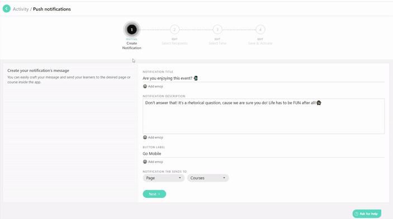Add emoji under Notification Title
Screen dimensions: 393x219
(x=153, y=86)
